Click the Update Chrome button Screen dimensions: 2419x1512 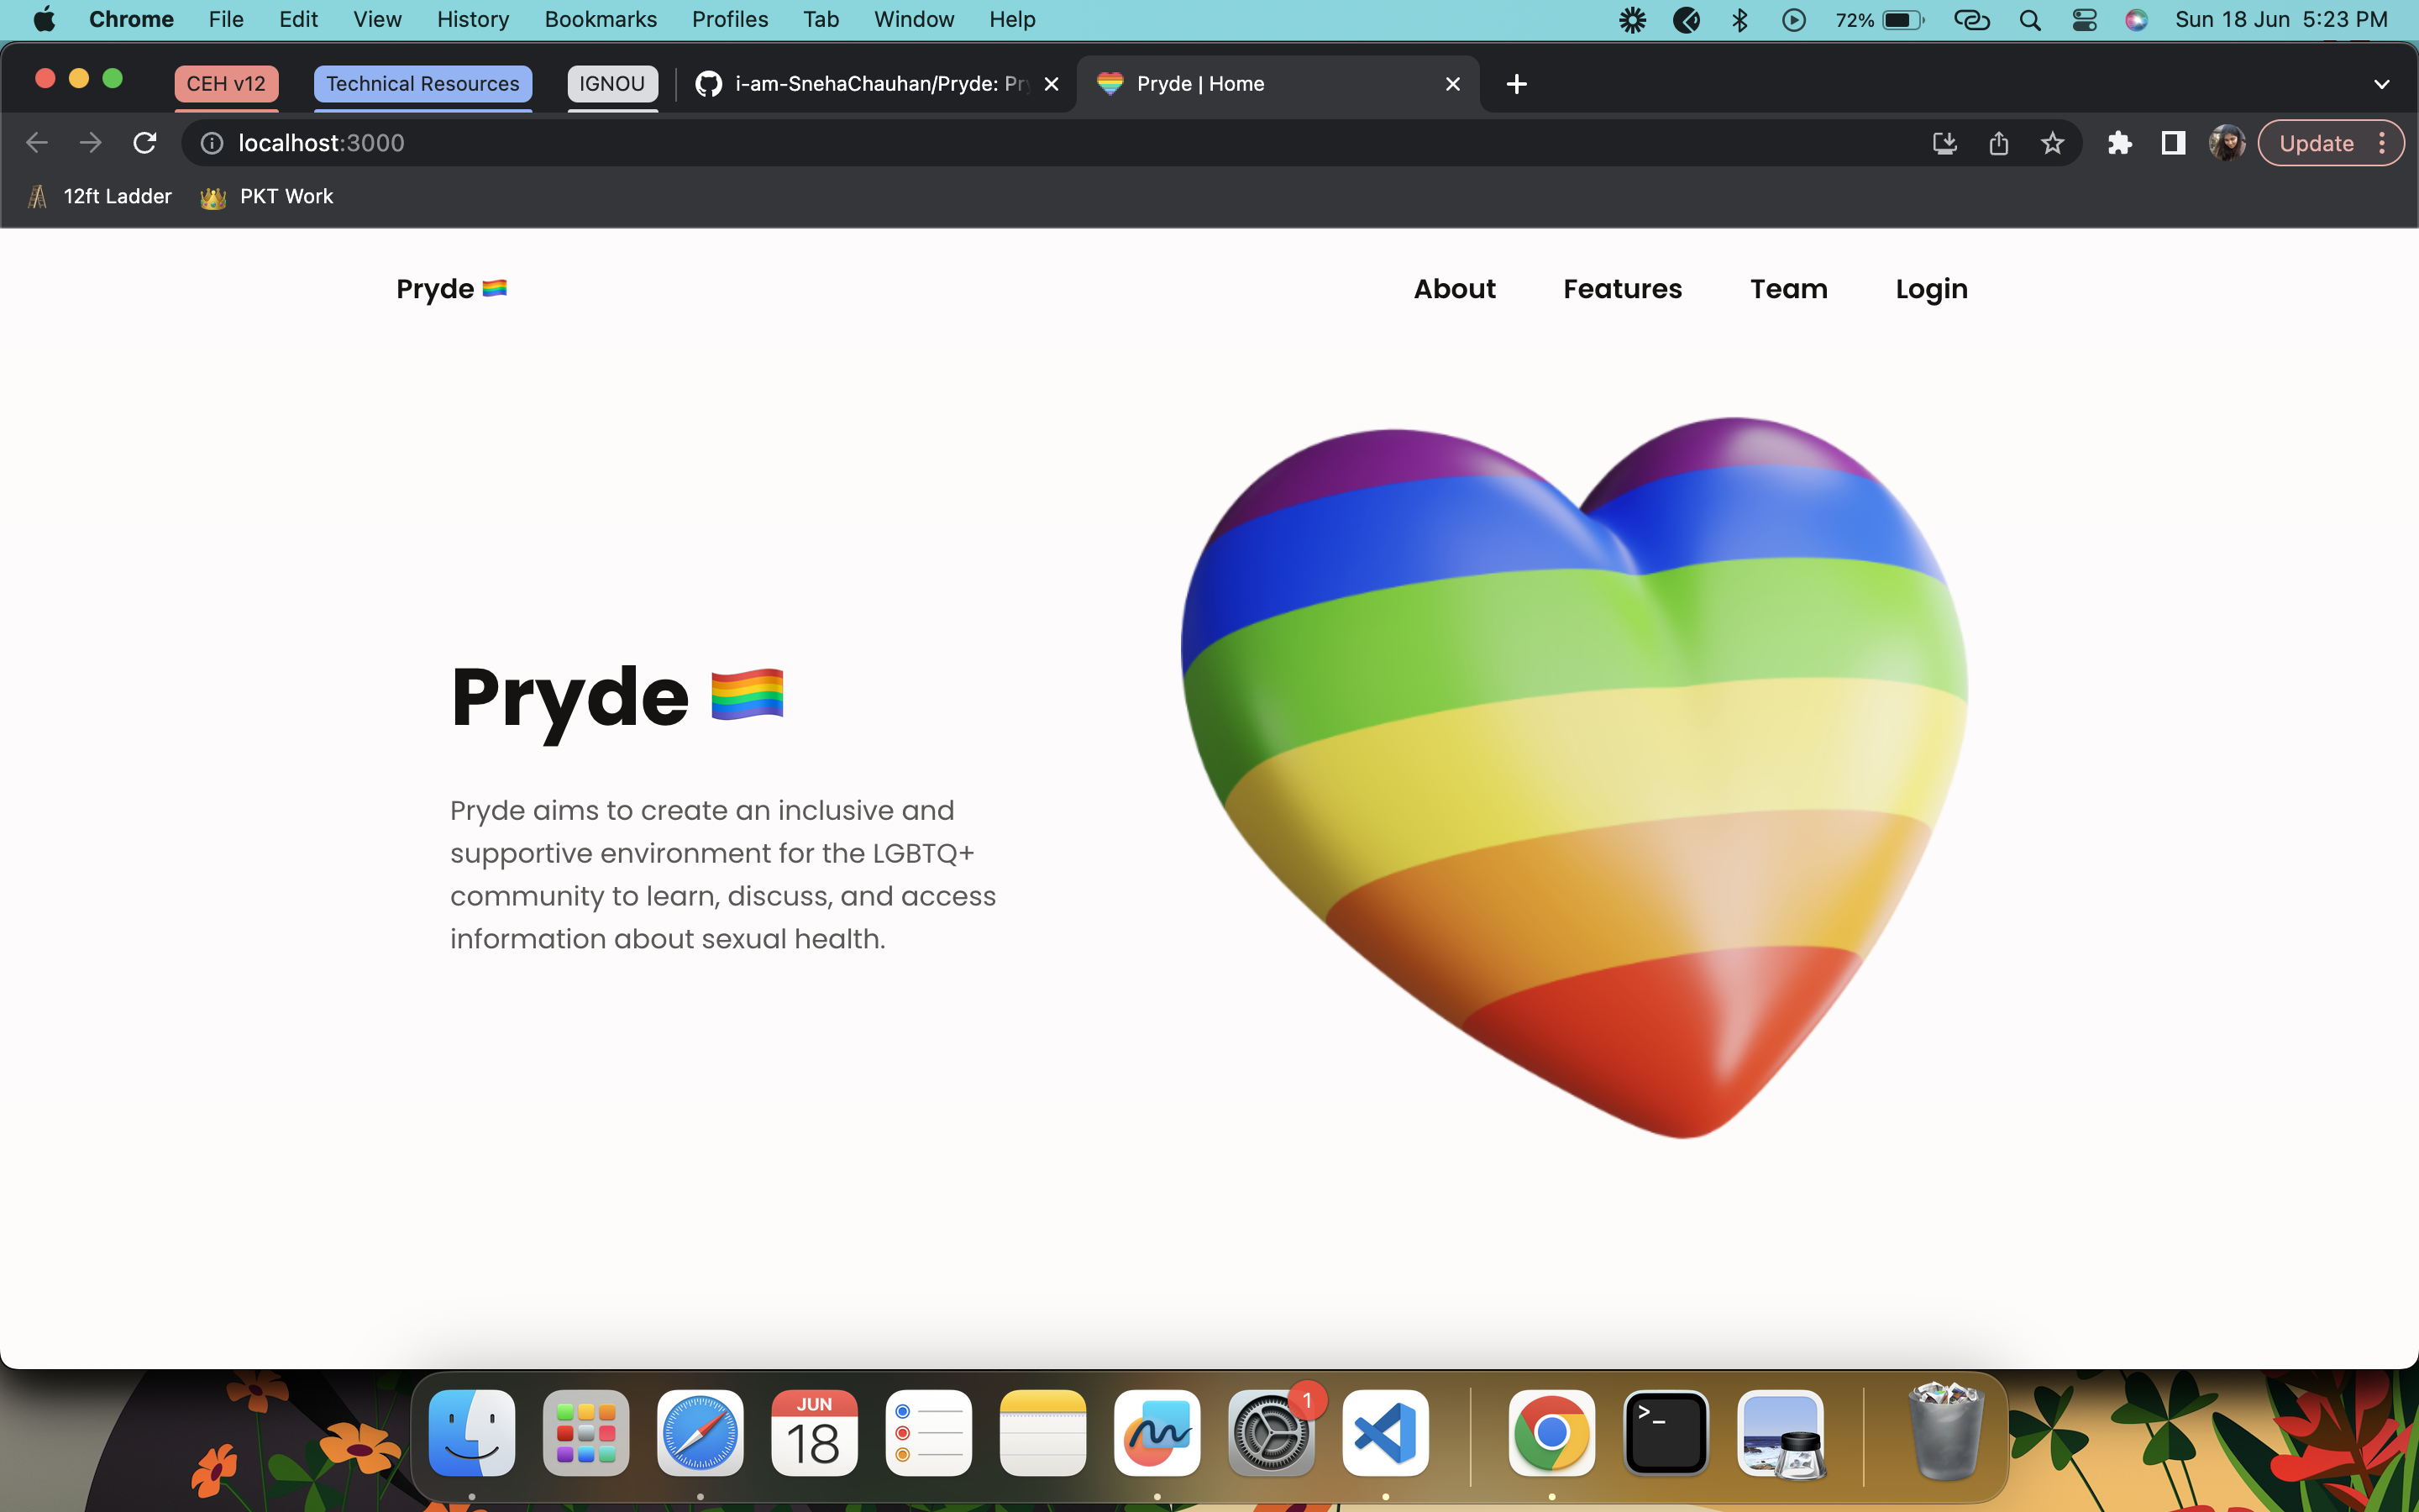(2316, 143)
